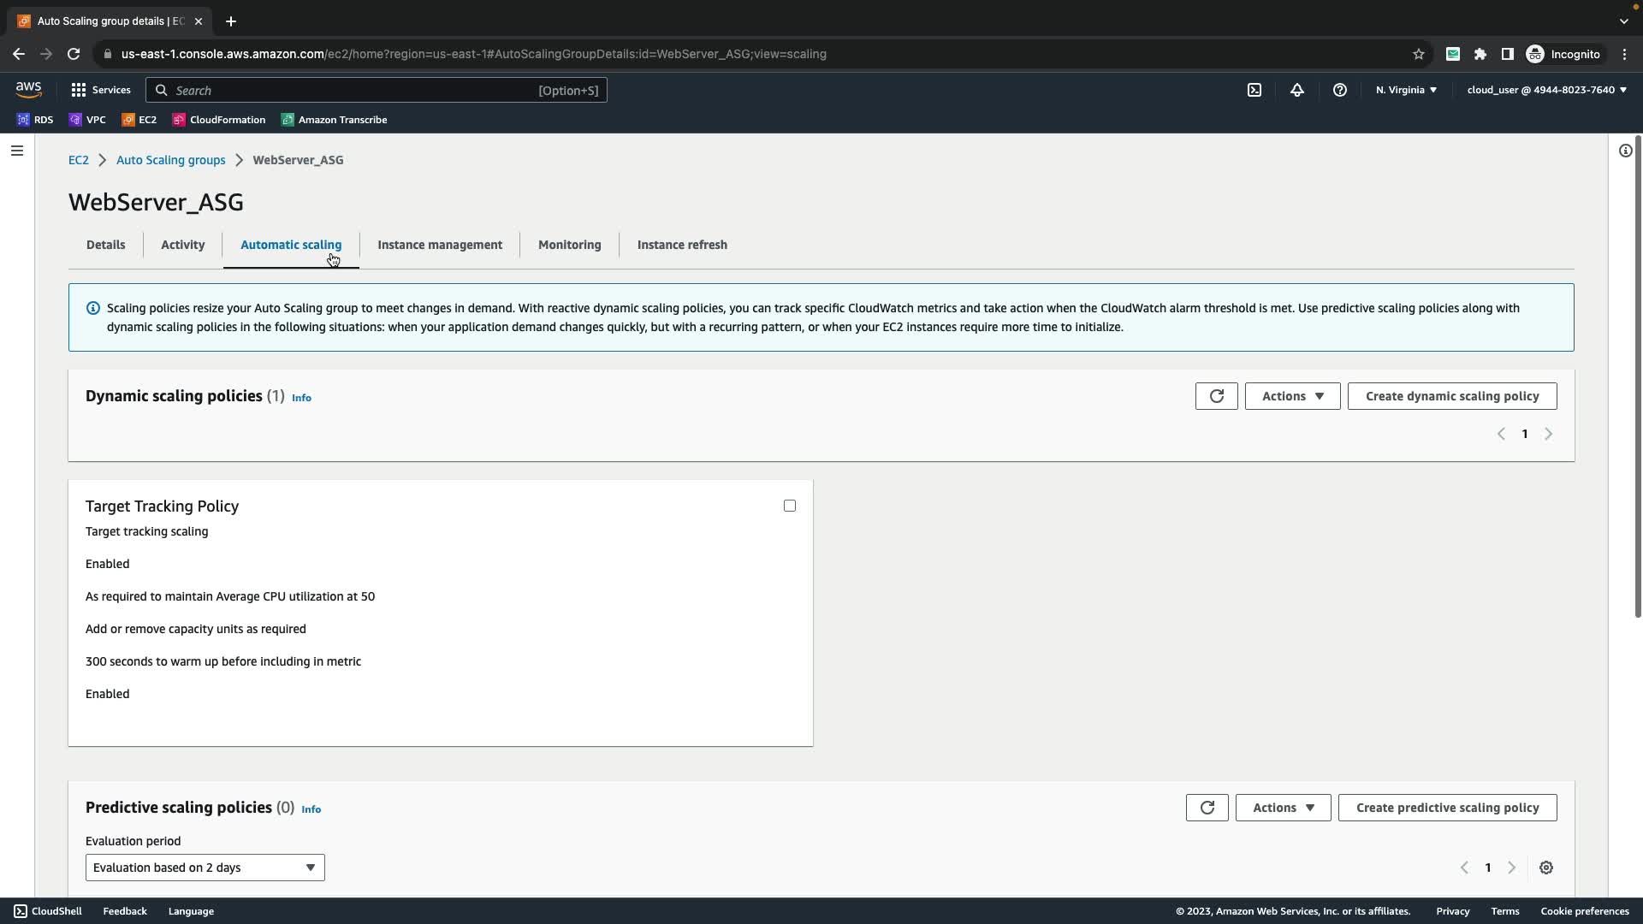Expand the dynamic scaling Actions dropdown

1292,396
